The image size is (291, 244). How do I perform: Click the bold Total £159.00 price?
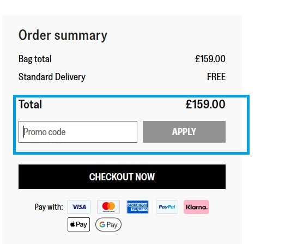pyautogui.click(x=205, y=104)
